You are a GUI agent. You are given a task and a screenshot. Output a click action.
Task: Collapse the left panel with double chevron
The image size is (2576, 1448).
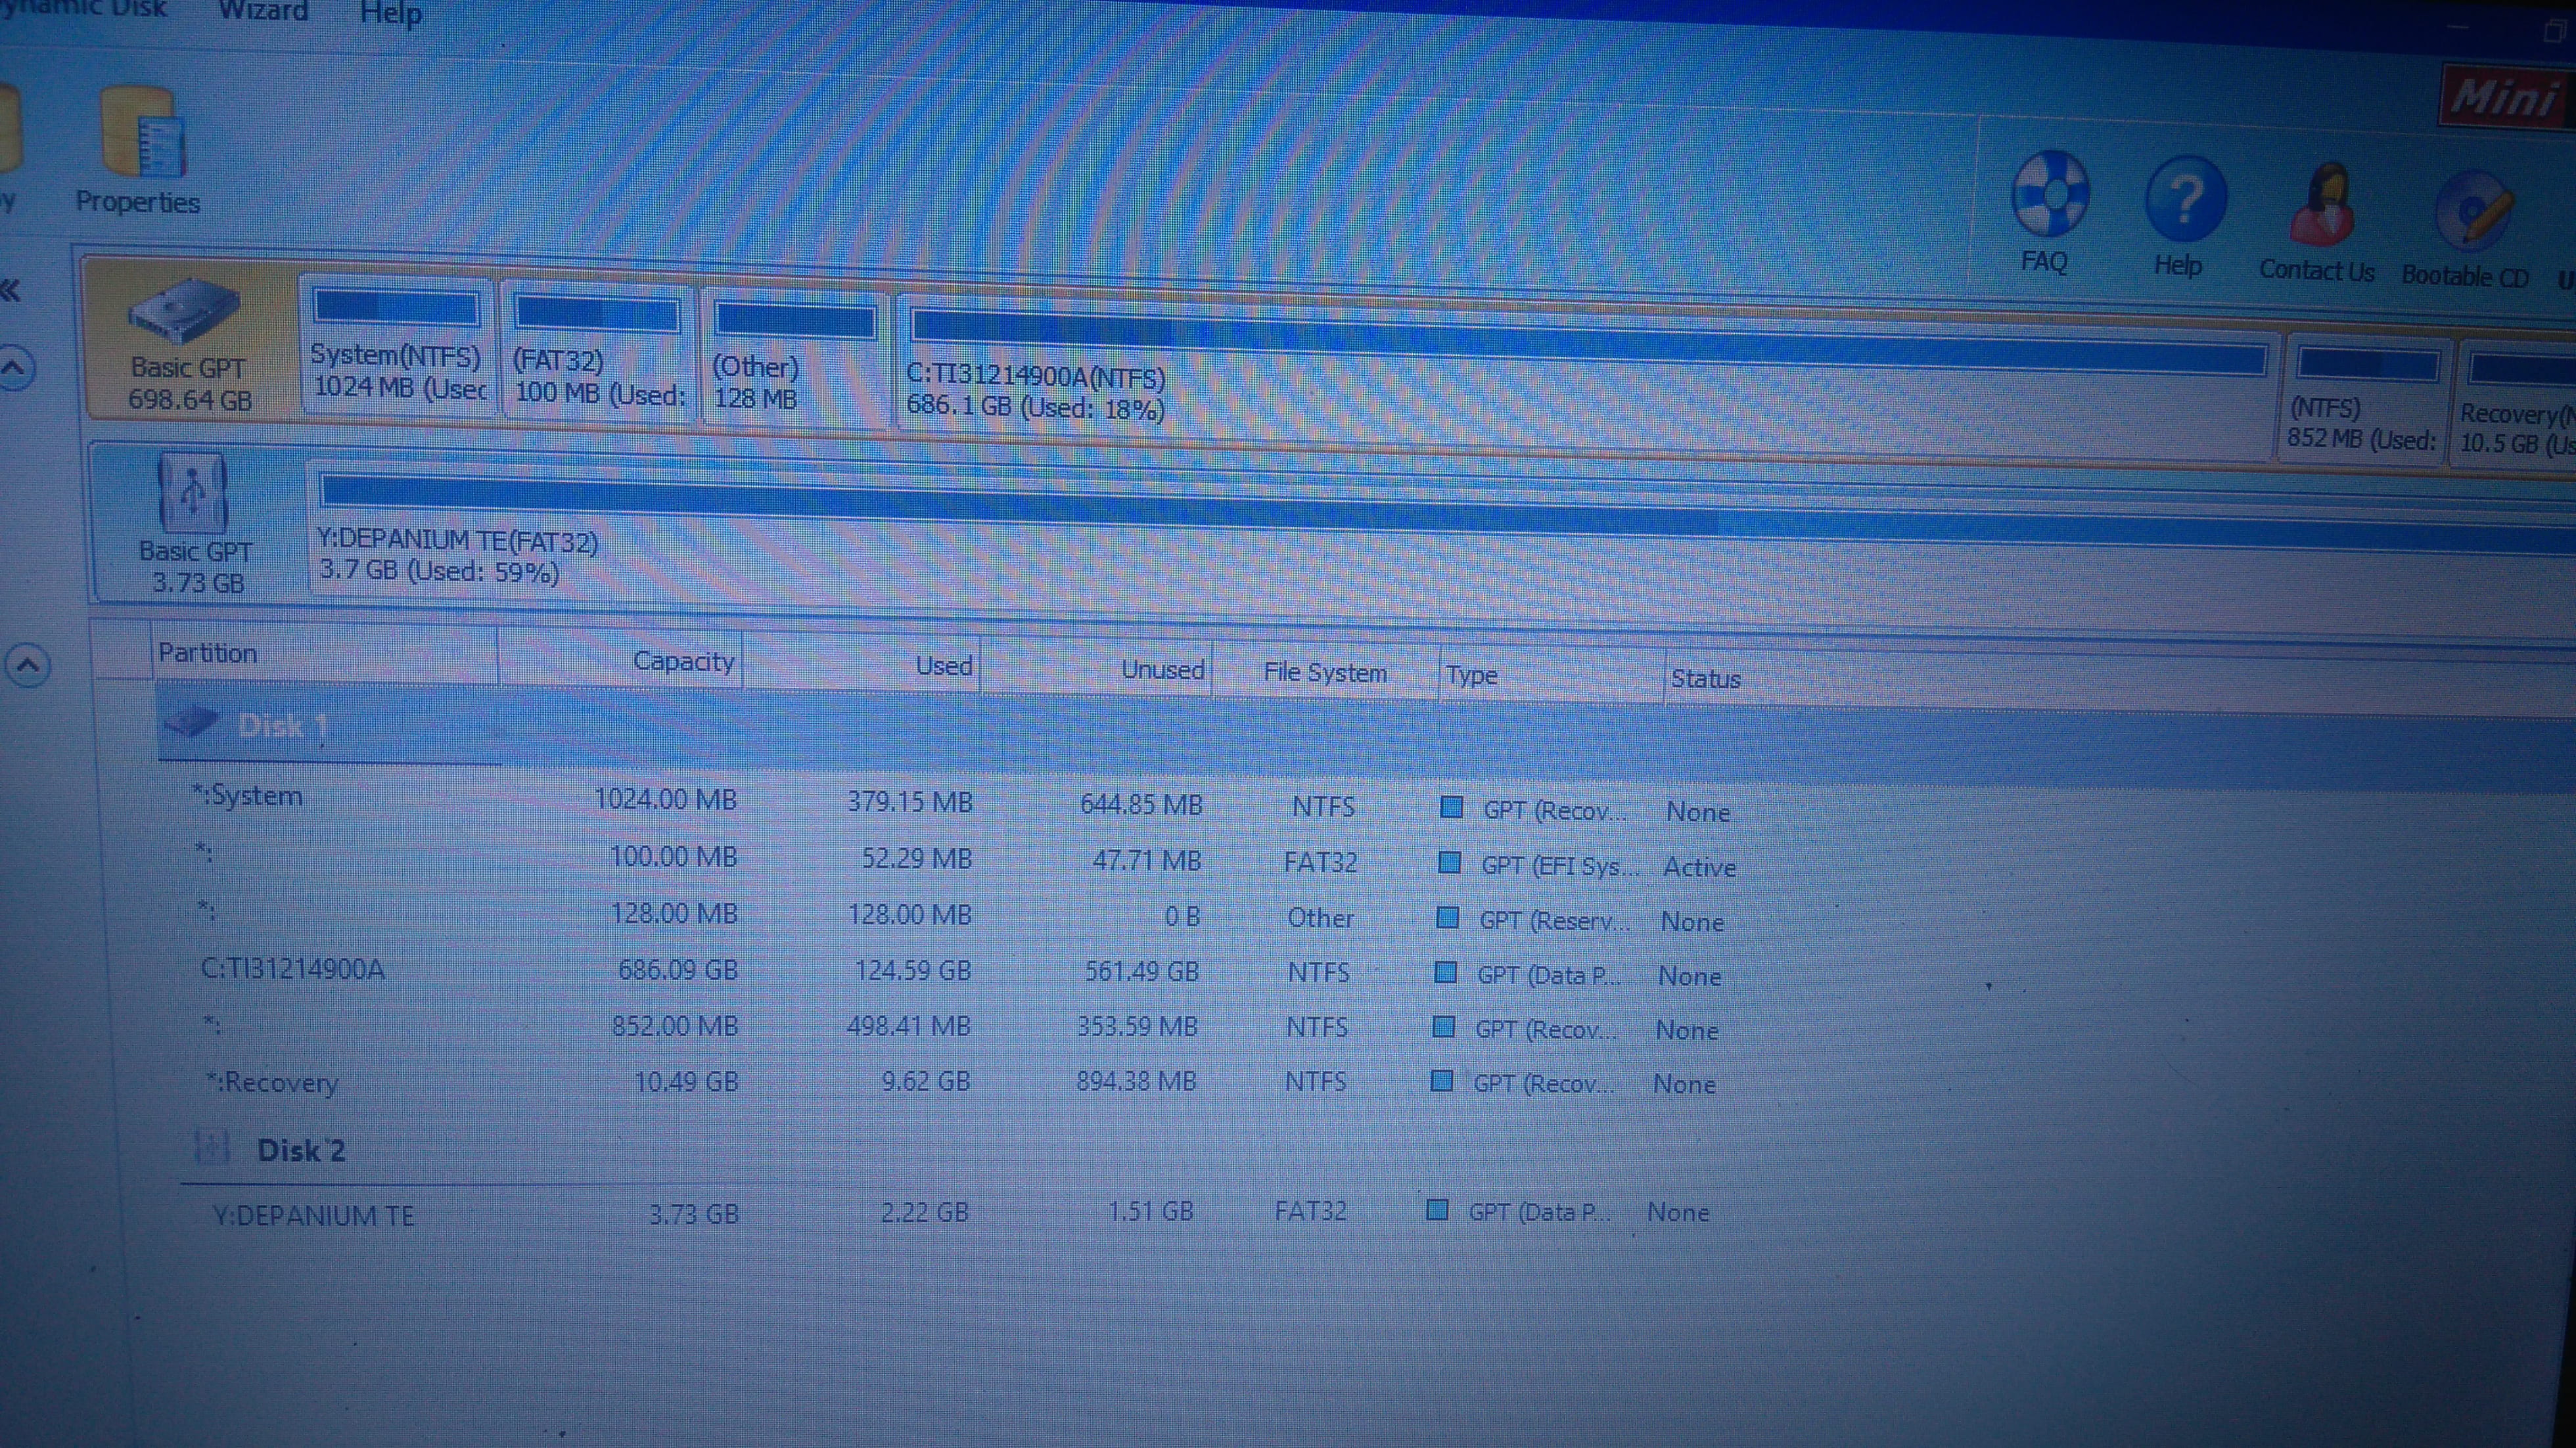tap(10, 291)
